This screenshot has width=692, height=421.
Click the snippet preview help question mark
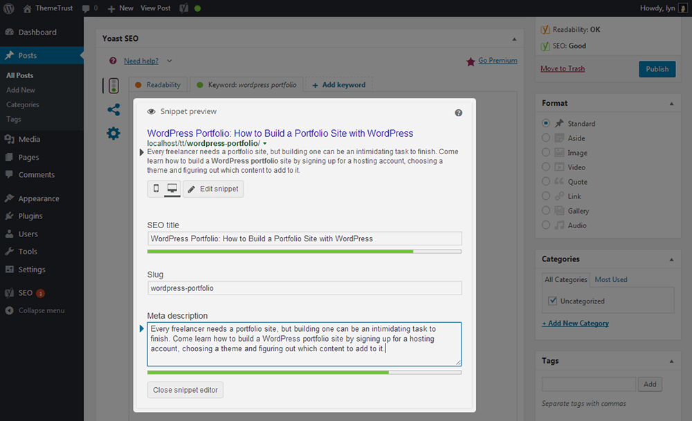(x=458, y=113)
